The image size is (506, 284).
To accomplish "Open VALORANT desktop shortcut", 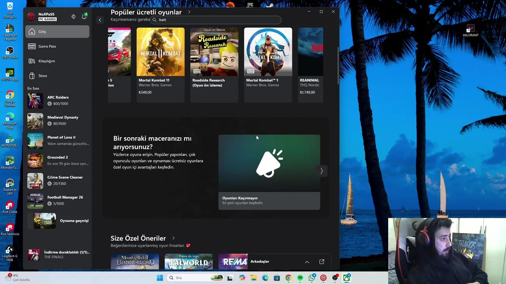I will point(470,31).
